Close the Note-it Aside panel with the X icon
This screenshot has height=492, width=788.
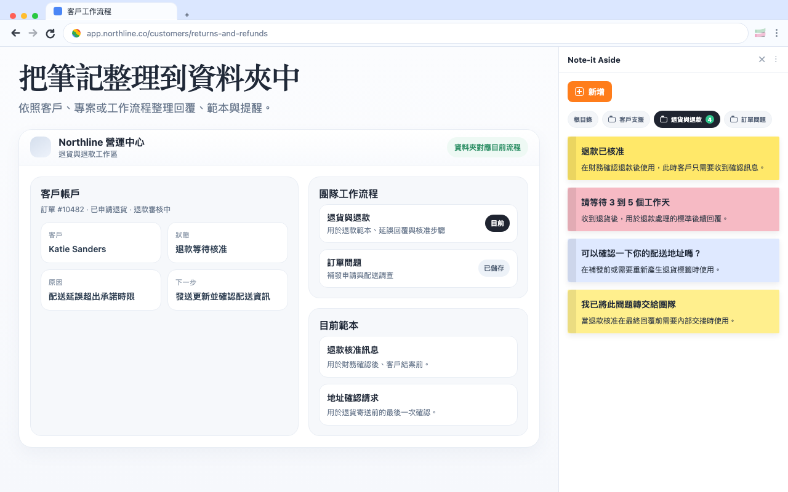pyautogui.click(x=762, y=60)
